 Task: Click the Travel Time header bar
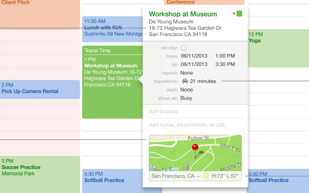tap(112, 50)
